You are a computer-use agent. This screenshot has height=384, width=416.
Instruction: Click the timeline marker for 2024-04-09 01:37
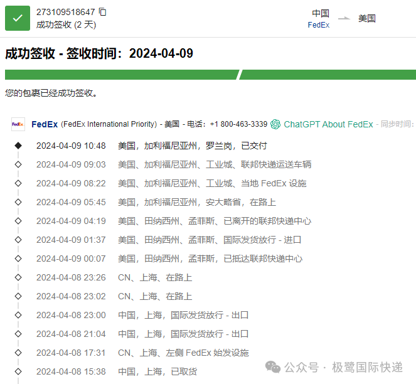tap(18, 240)
